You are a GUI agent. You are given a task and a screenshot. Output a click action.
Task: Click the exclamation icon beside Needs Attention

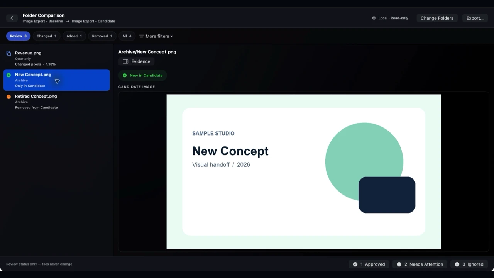coord(399,264)
